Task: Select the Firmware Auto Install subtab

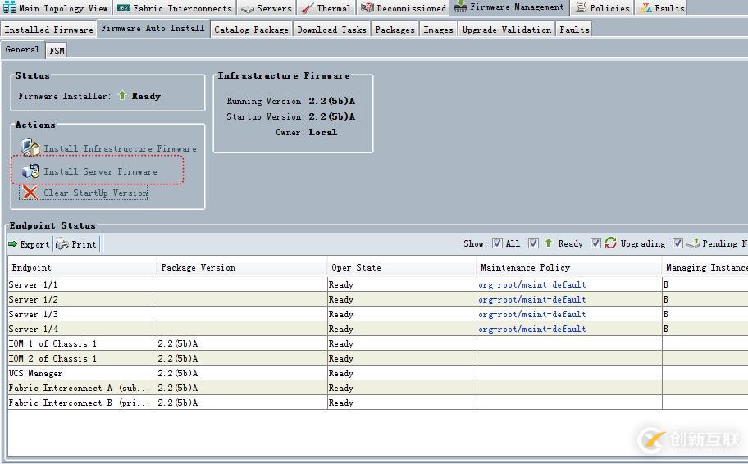Action: click(x=153, y=28)
